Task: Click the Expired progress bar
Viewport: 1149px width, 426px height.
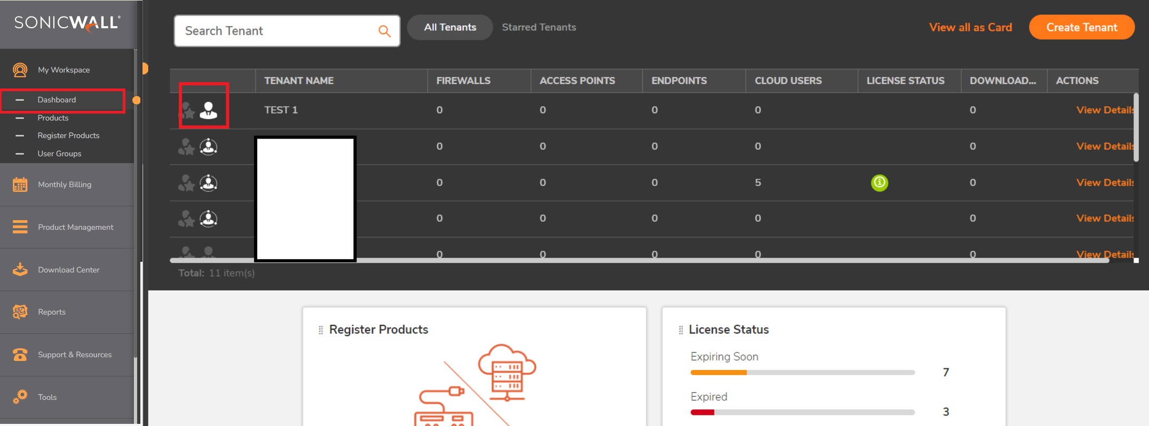Action: (x=802, y=412)
